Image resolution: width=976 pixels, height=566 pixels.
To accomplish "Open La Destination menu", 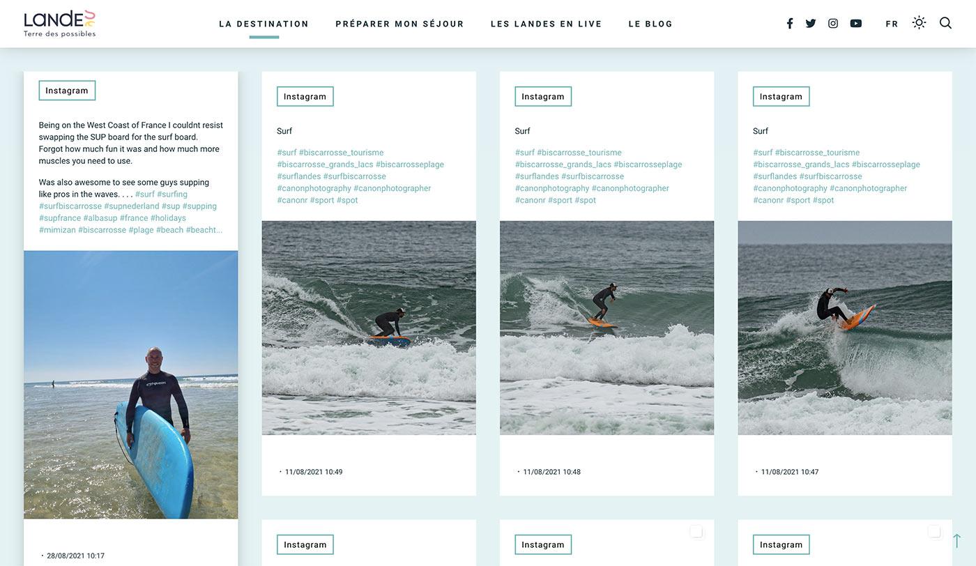I will (x=264, y=24).
